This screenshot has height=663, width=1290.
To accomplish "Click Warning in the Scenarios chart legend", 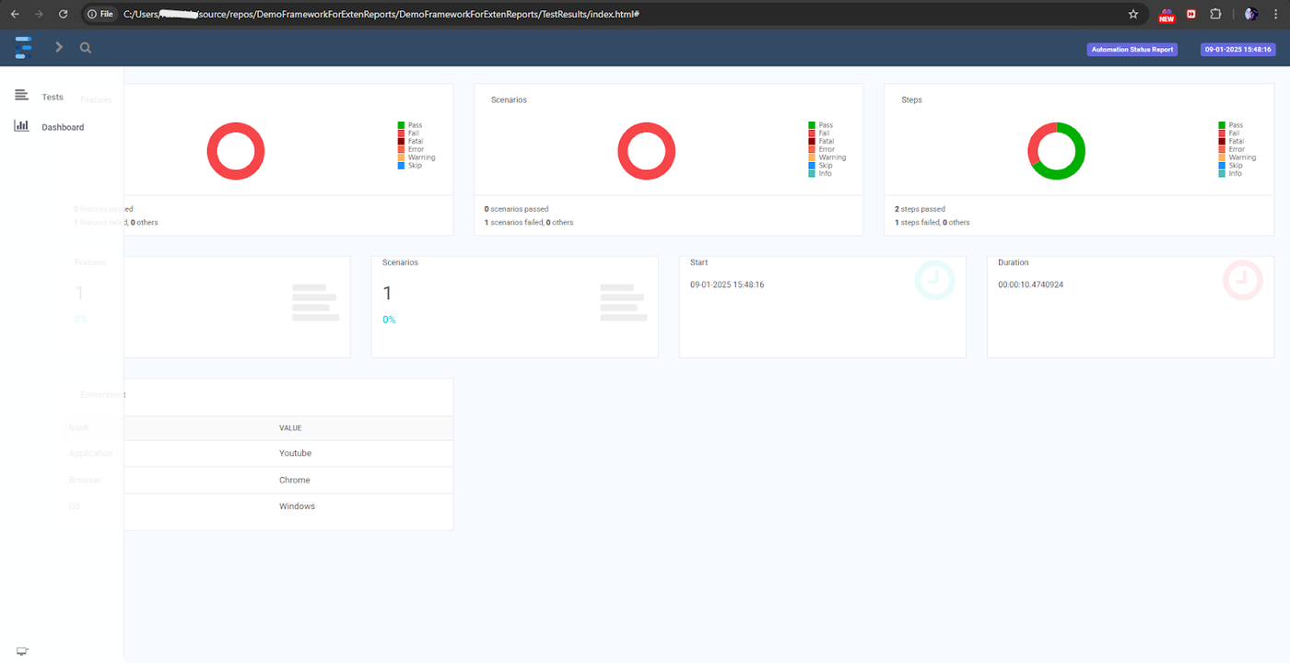I will point(832,157).
